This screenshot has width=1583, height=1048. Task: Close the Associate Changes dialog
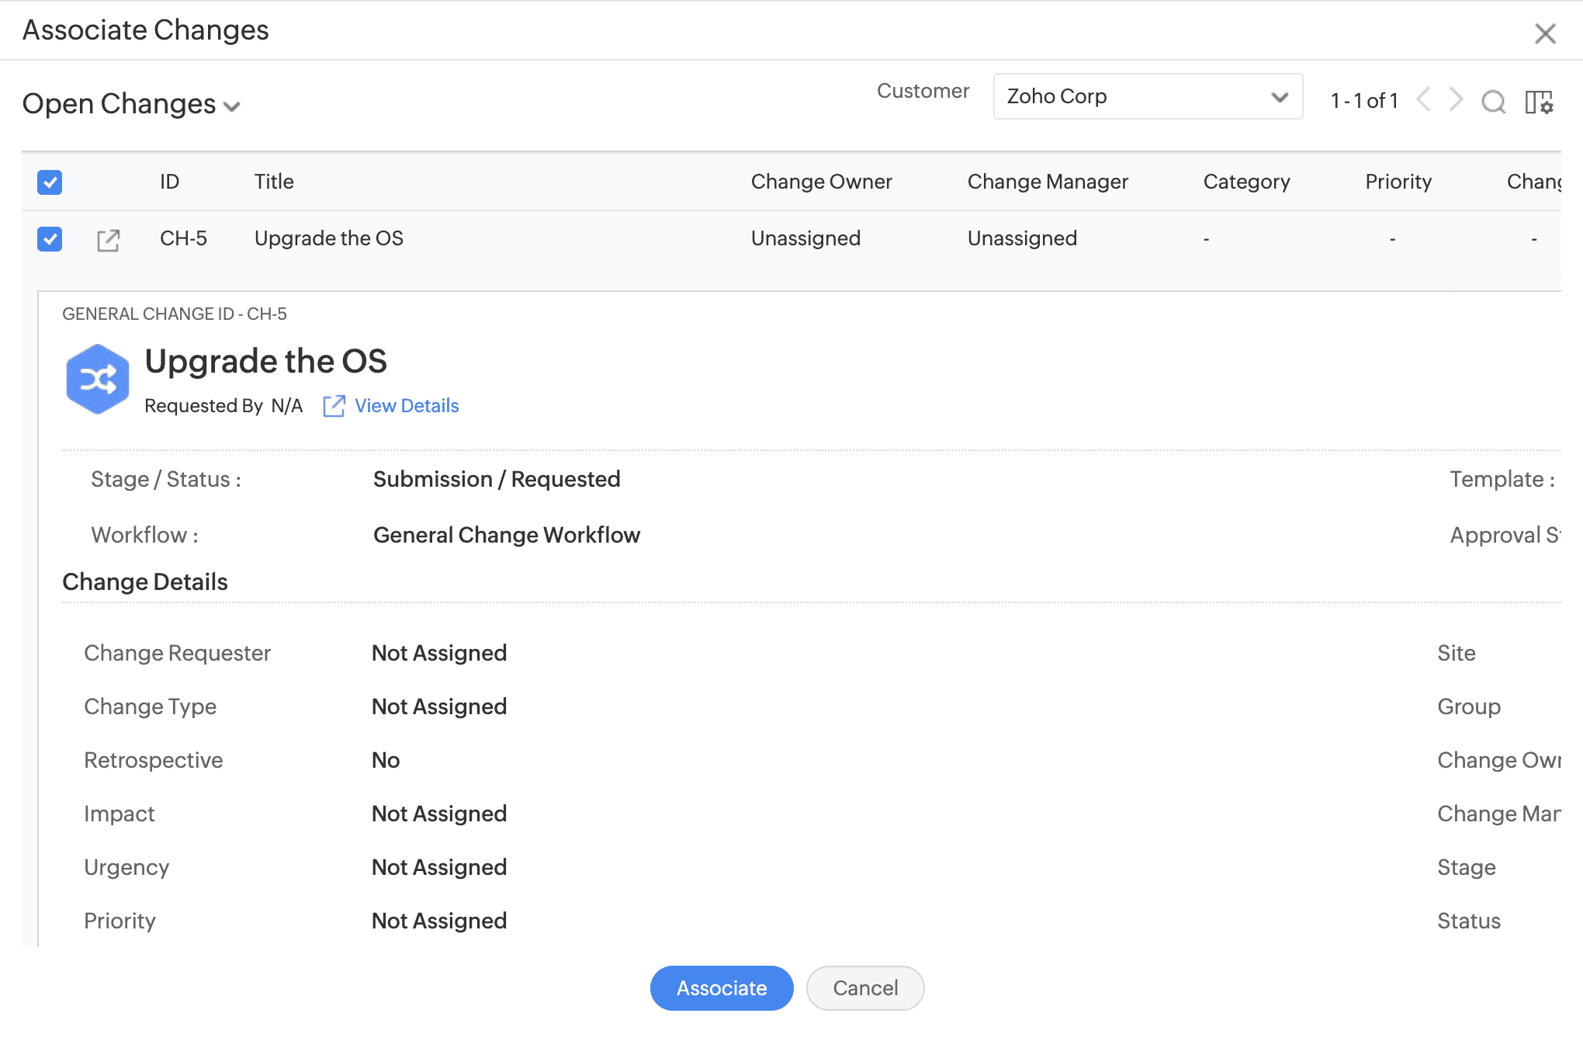(1545, 33)
